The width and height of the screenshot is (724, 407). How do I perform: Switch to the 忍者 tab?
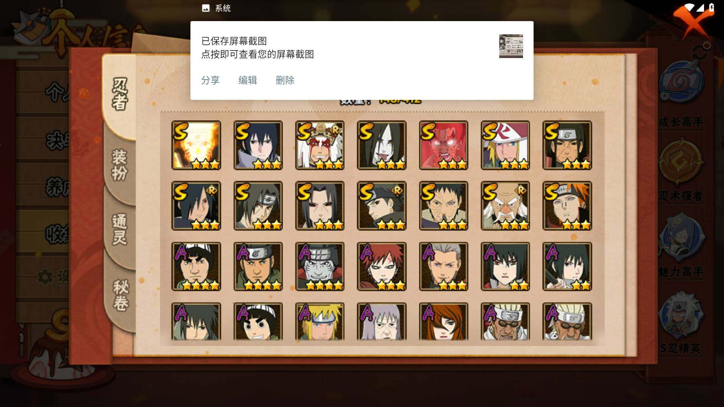click(x=120, y=94)
